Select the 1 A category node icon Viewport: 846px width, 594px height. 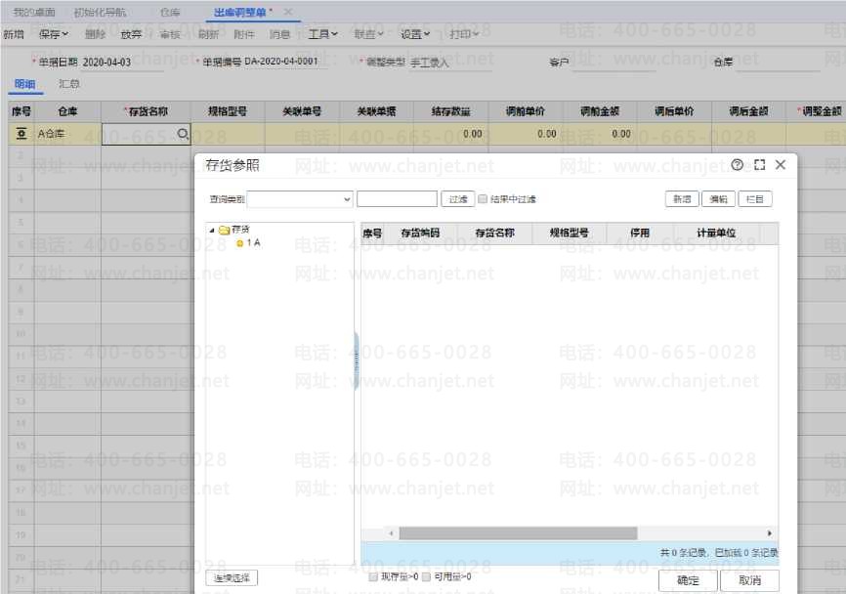pos(239,243)
